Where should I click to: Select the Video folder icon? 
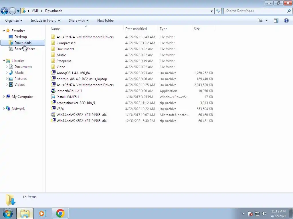click(53, 67)
